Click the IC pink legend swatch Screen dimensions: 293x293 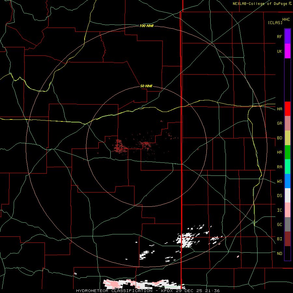pyautogui.click(x=287, y=210)
